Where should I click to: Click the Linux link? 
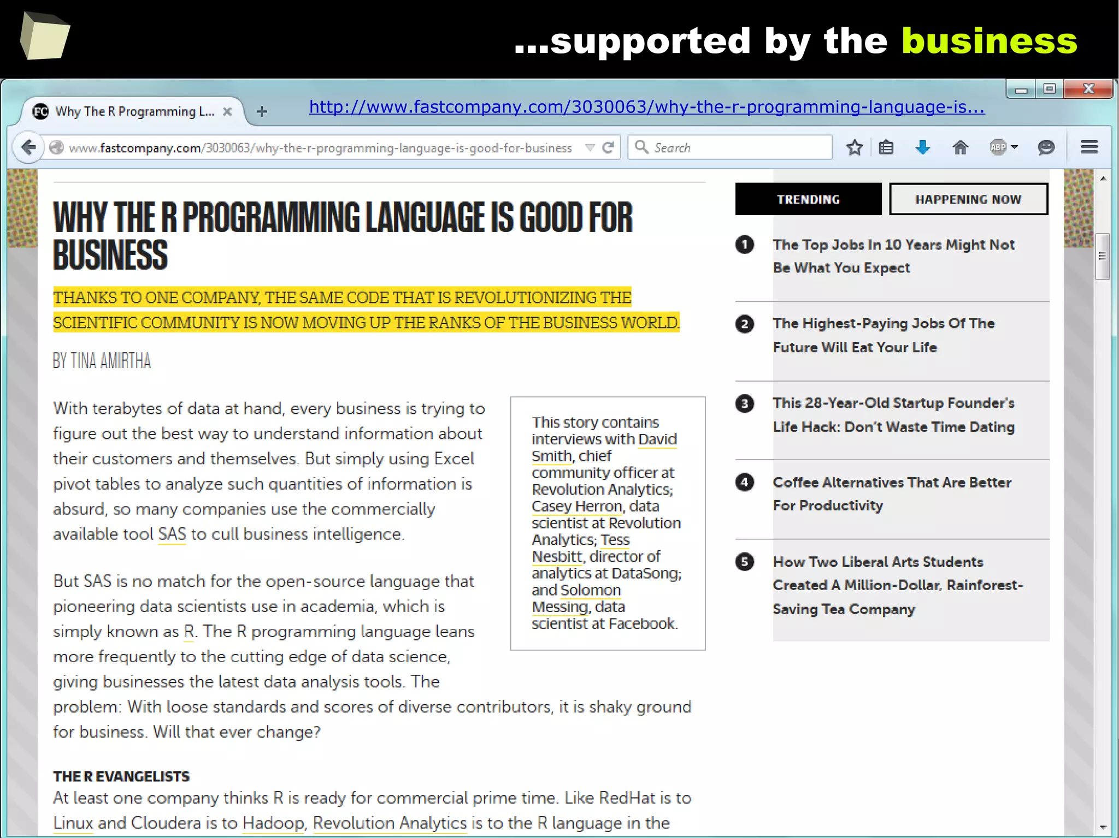pyautogui.click(x=73, y=823)
